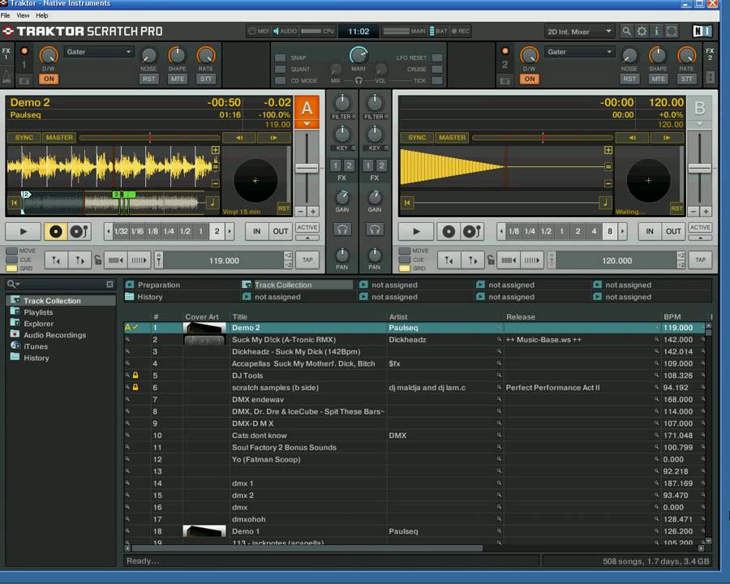The height and width of the screenshot is (584, 730).
Task: Play Deck B
Action: coord(416,231)
